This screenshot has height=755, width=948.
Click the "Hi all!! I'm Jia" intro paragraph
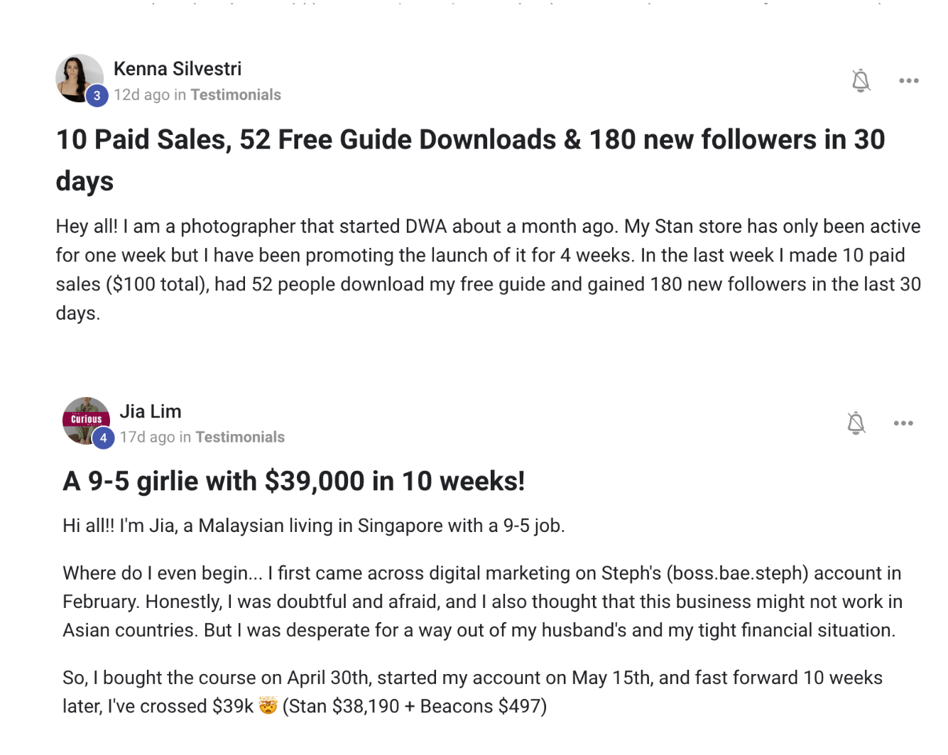(x=313, y=526)
